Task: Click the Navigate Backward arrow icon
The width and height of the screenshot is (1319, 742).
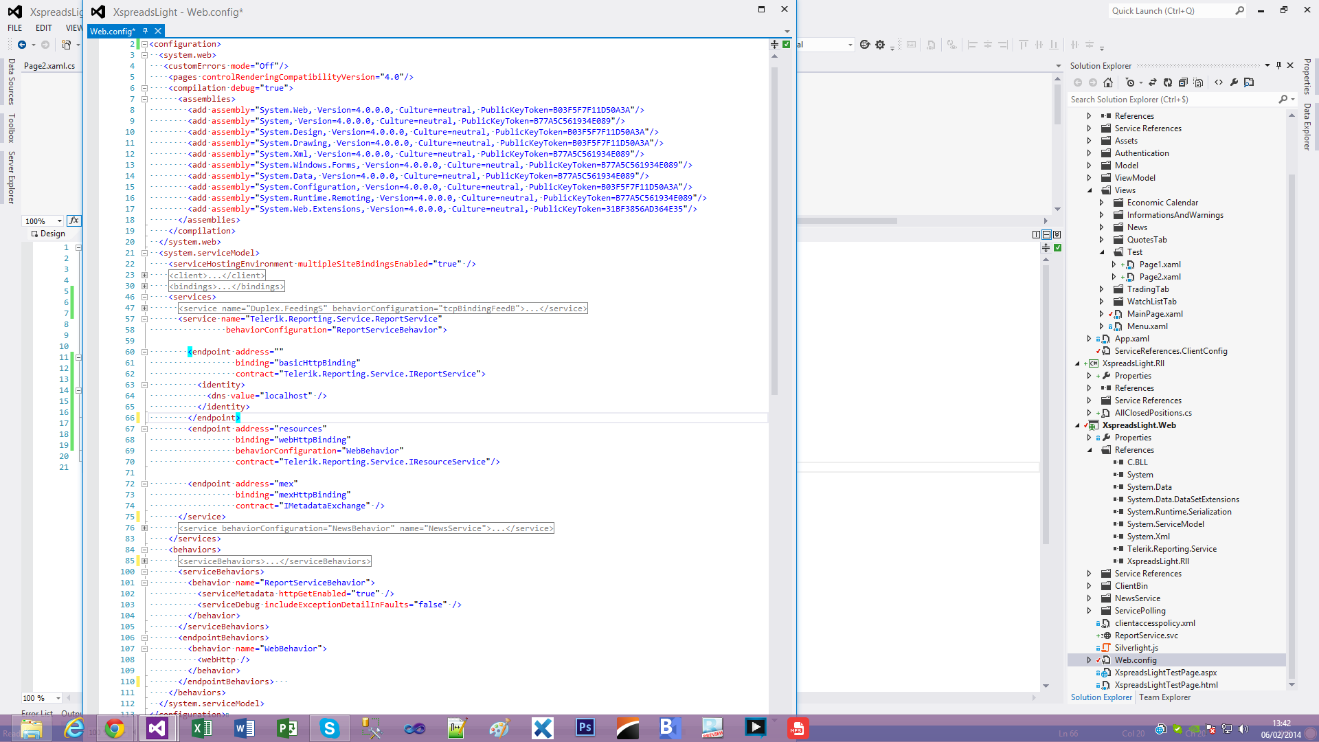Action: coord(22,45)
